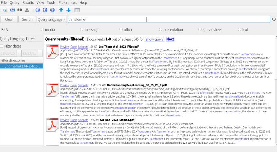The width and height of the screenshot is (277, 152).
Task: Click the Snippets link for Gu_Dao_2023_Mamba.pdf
Action: click(83, 120)
